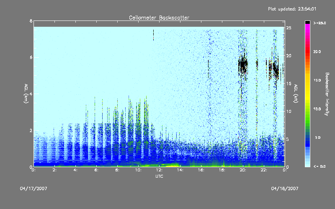Click the 6 km label on left axis

[x=31, y=57]
